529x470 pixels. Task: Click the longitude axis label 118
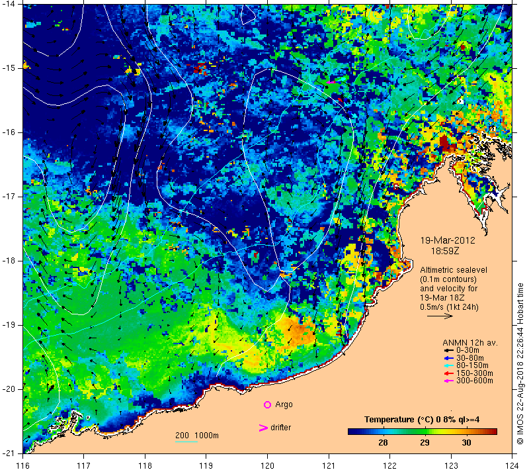coord(145,465)
